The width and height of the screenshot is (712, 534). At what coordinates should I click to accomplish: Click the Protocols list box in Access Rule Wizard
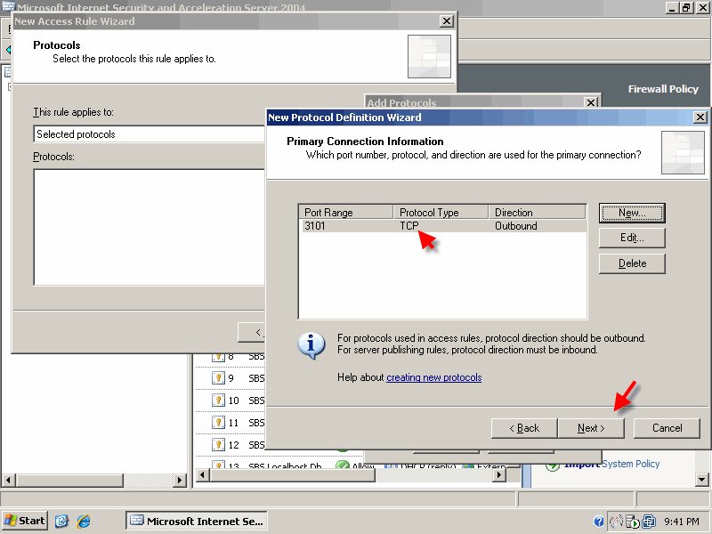tap(149, 227)
